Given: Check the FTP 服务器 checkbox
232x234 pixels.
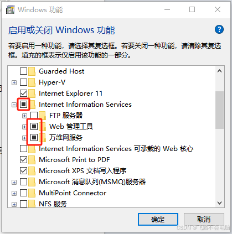Looking at the screenshot, I should point(34,116).
